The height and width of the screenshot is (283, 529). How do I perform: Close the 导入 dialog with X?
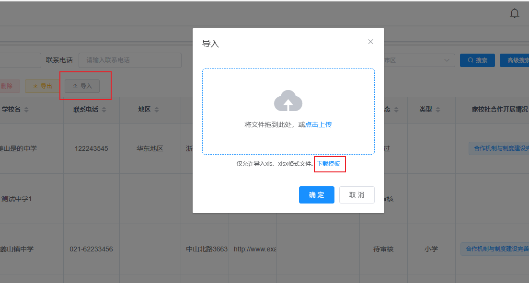click(370, 42)
